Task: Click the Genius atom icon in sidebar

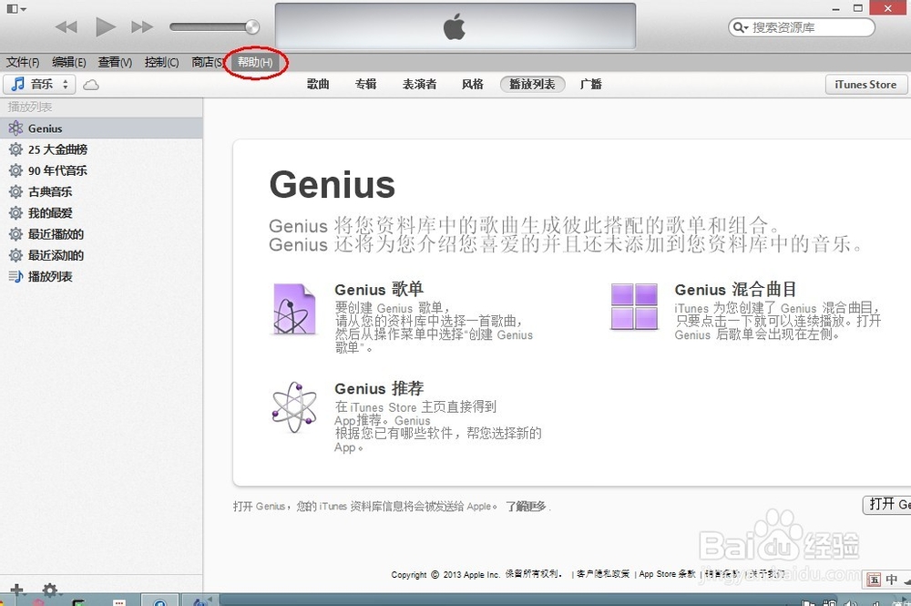Action: [15, 128]
